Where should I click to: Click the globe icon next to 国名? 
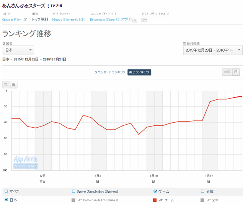(4, 44)
